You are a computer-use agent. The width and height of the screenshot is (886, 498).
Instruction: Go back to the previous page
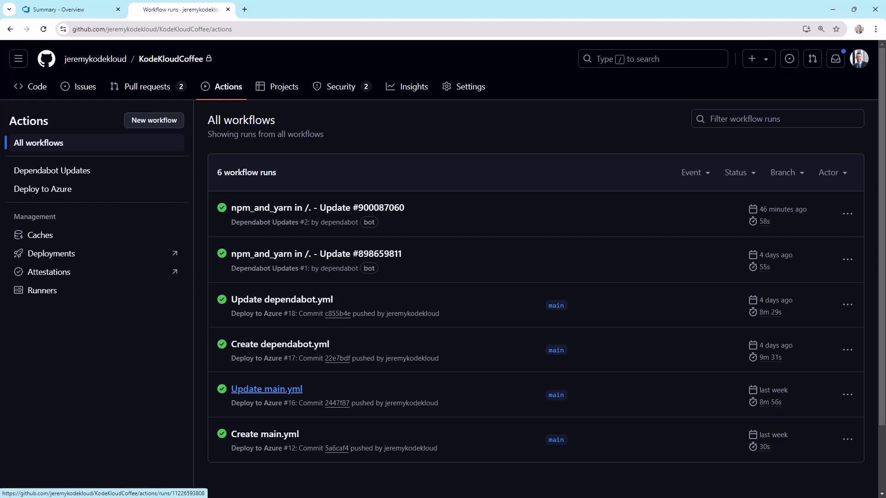(x=10, y=29)
